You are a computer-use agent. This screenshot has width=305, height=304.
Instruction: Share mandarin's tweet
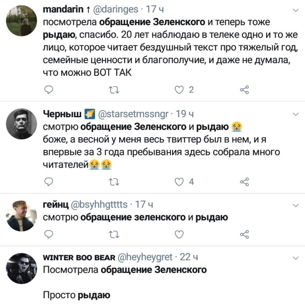(x=245, y=91)
